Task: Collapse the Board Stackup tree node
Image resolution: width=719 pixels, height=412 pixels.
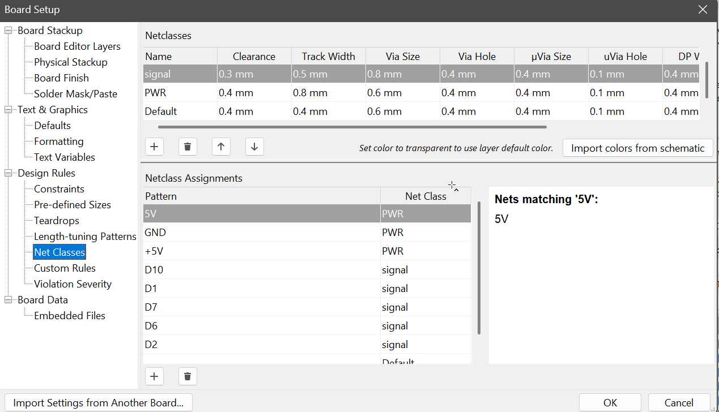Action: pos(8,31)
